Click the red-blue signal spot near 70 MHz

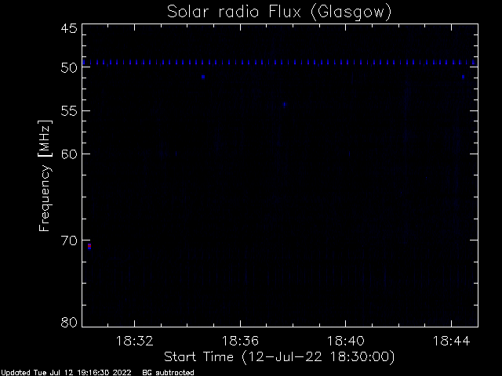(89, 246)
